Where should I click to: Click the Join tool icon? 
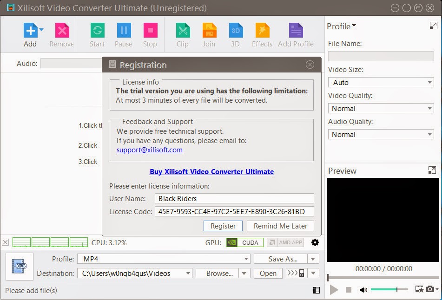(x=209, y=31)
